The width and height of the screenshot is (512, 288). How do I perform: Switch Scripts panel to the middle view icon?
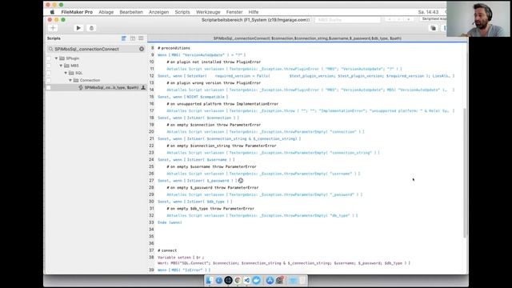point(133,38)
